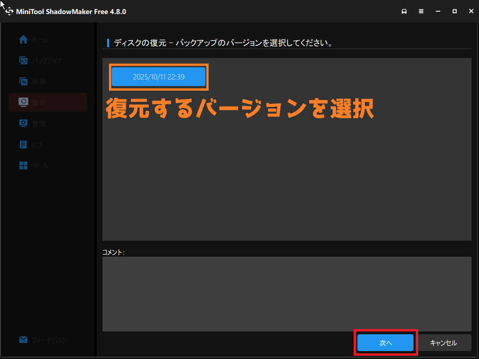Viewport: 479px width, 359px height.
Task: Click the フィードバック text label
Action: point(49,340)
